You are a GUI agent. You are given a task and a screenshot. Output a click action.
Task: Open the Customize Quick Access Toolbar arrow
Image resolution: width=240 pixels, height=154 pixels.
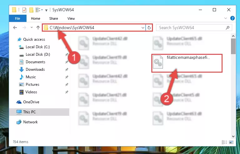tap(46, 10)
